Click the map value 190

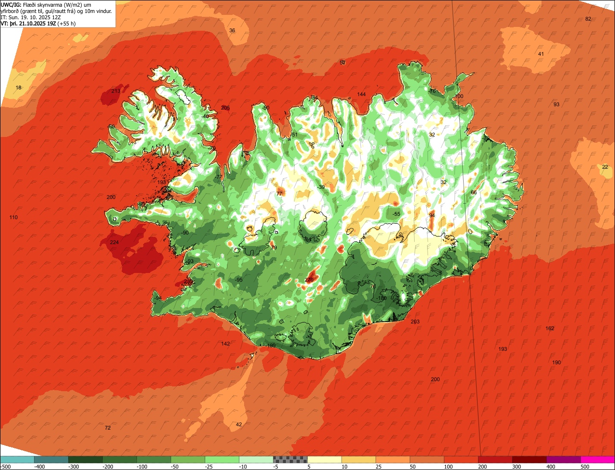[x=556, y=362]
